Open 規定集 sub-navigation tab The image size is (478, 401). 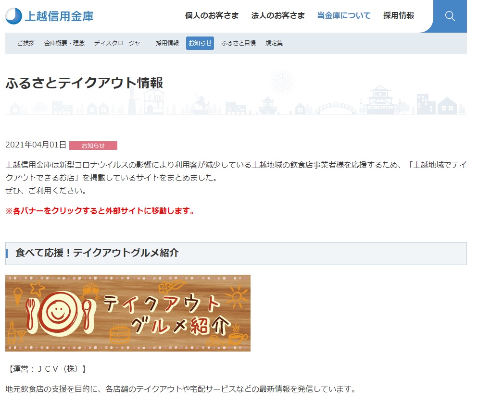click(x=274, y=43)
